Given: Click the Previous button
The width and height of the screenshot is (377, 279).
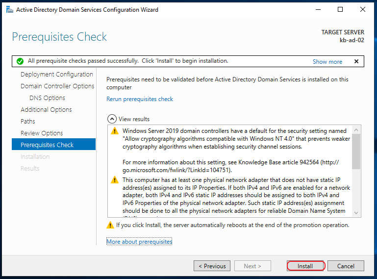Looking at the screenshot, I should [212, 266].
